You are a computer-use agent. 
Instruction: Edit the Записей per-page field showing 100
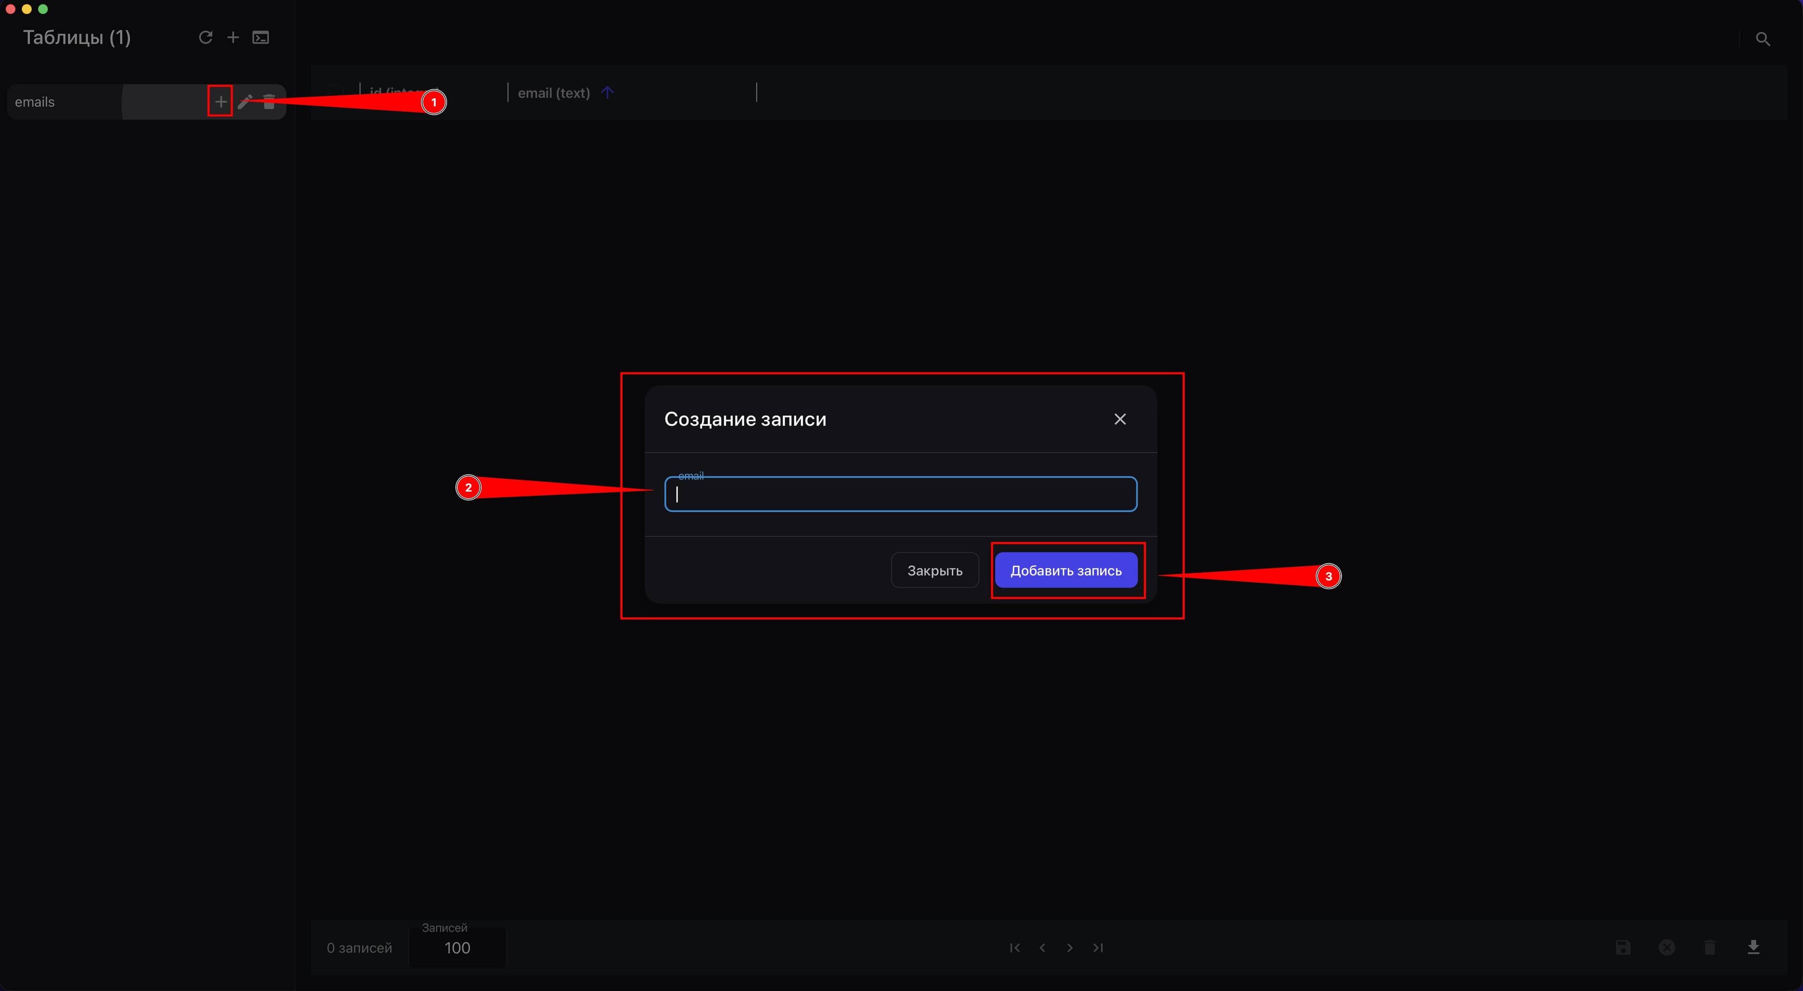pos(457,948)
